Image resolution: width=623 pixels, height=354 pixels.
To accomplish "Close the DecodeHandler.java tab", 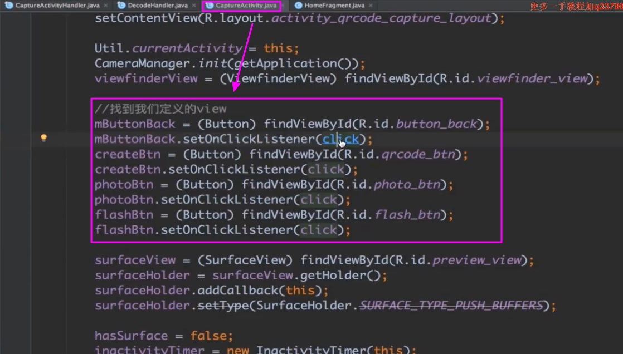I will (194, 5).
